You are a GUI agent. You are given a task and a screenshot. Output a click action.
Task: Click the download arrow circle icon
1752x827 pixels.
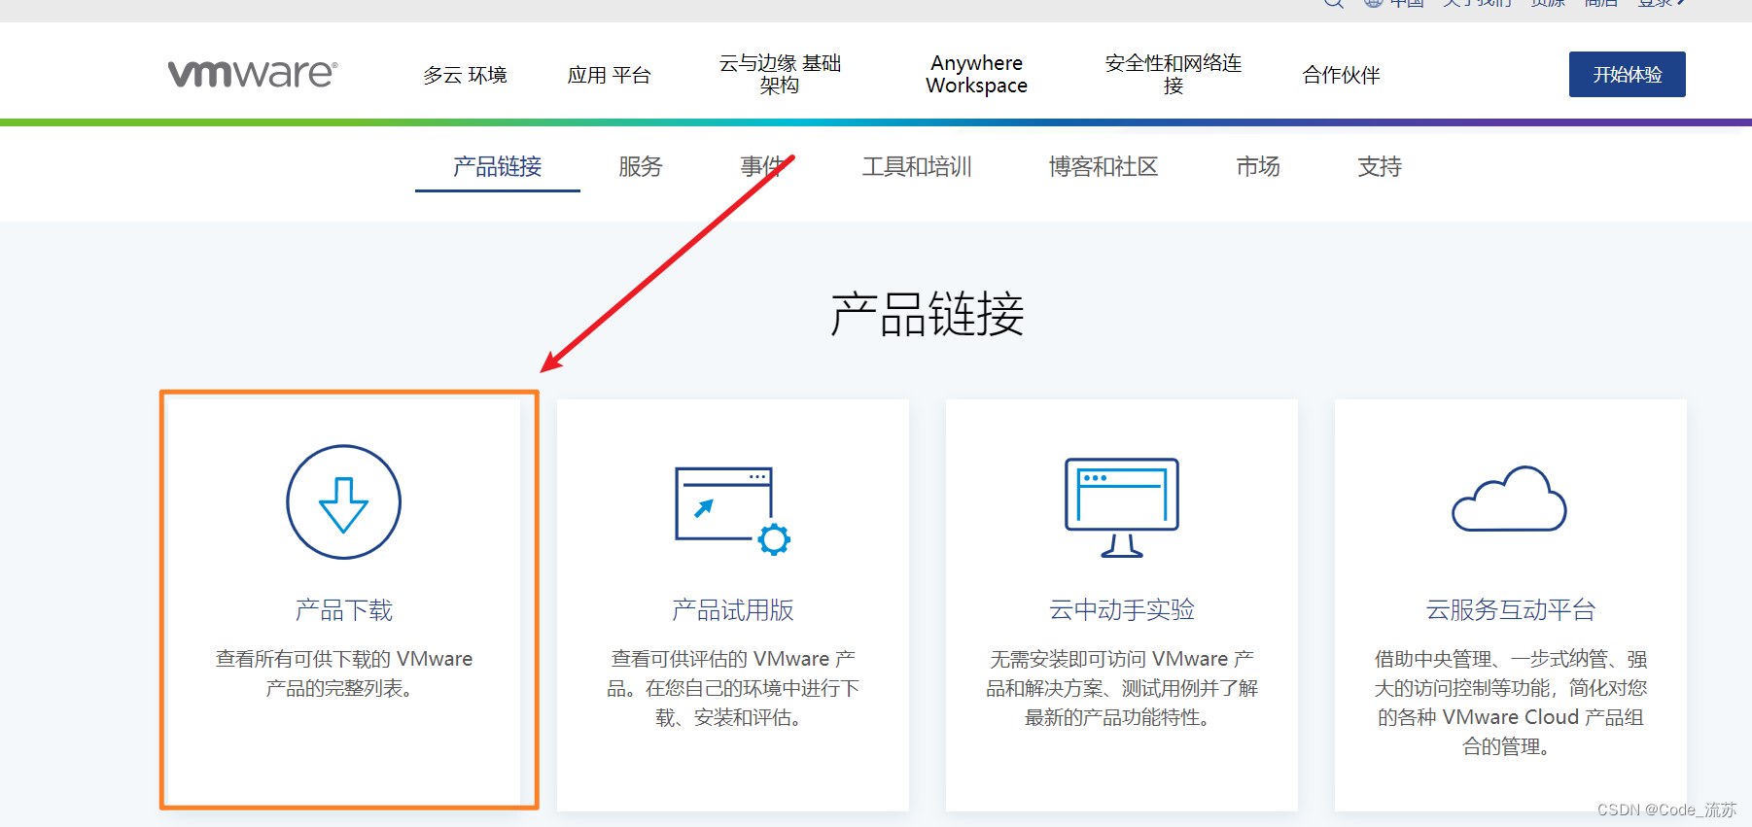pos(343,501)
